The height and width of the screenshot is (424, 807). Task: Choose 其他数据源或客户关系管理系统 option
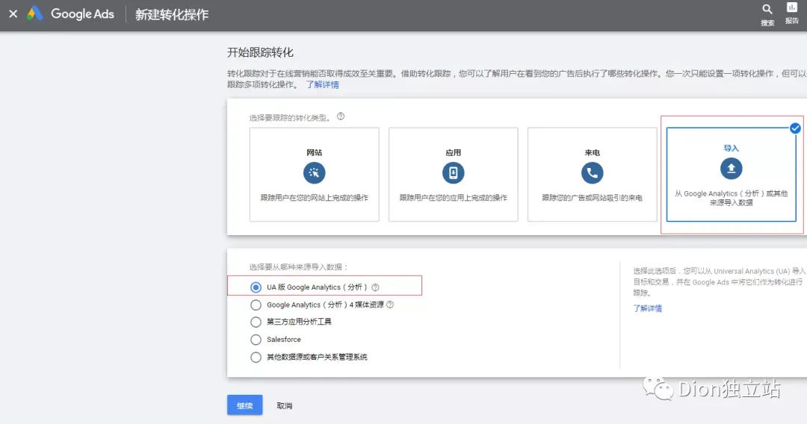pos(256,357)
